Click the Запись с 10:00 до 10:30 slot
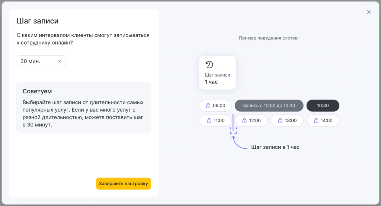The height and width of the screenshot is (206, 381). click(269, 106)
